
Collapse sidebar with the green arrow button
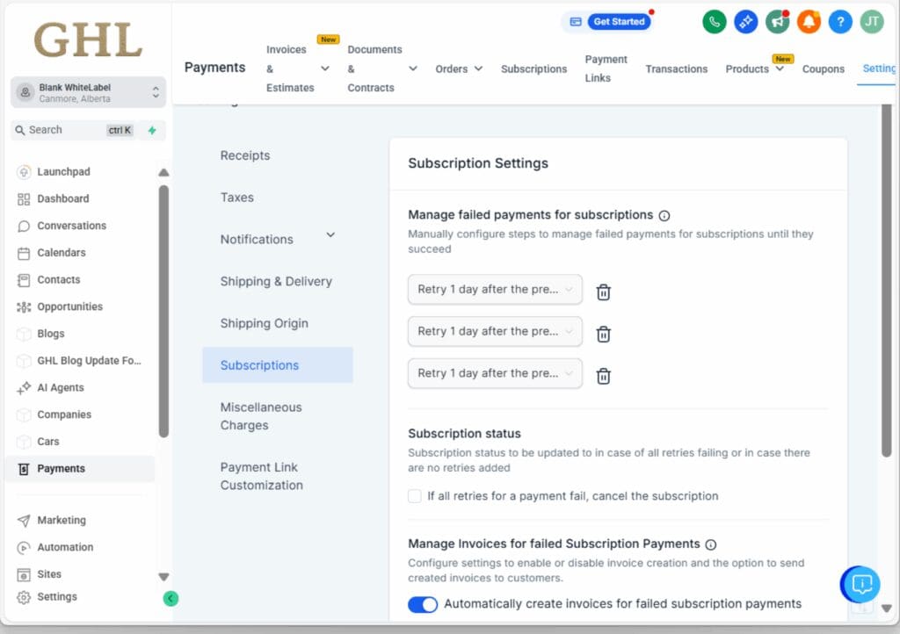pyautogui.click(x=171, y=598)
